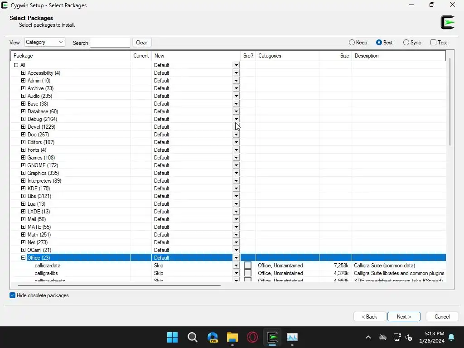
Task: Expand the Interpreters category
Action: point(24,180)
